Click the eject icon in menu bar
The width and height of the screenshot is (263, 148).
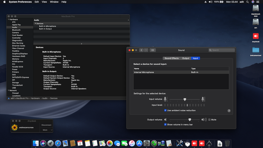coord(205,2)
